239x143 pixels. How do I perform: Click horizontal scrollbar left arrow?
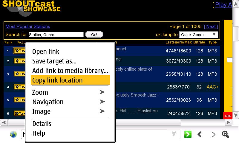pyautogui.click(x=4, y=122)
